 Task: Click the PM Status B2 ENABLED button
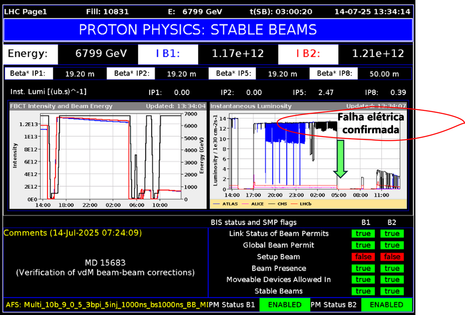[x=387, y=304]
